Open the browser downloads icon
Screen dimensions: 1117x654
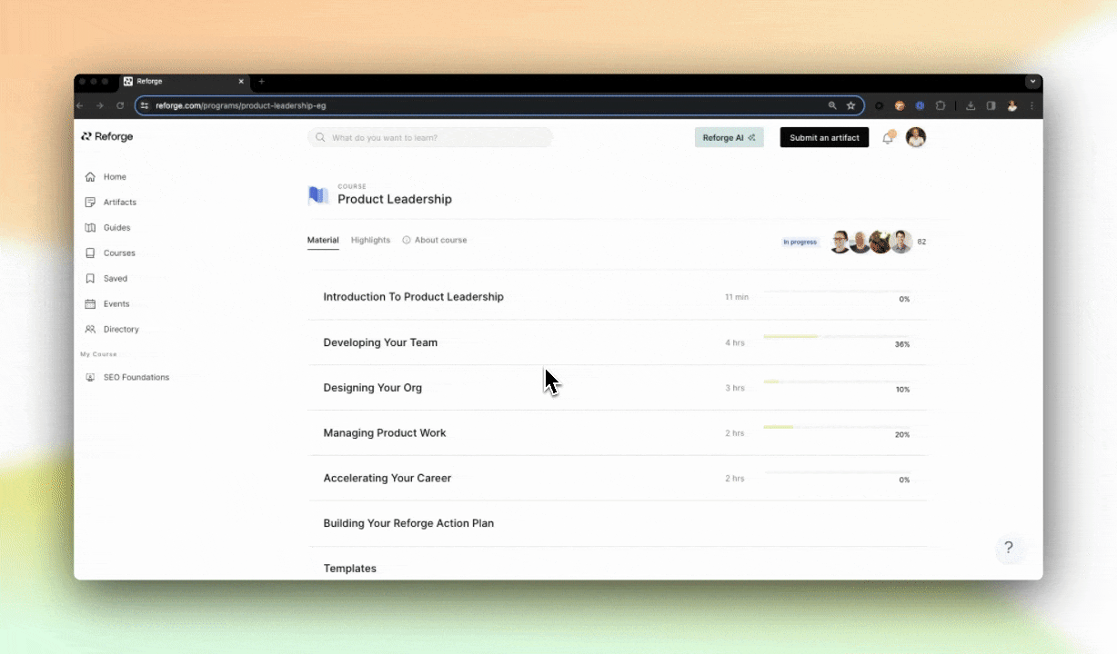pos(971,105)
